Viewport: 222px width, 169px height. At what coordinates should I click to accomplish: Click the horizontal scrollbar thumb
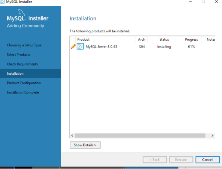tap(140, 135)
